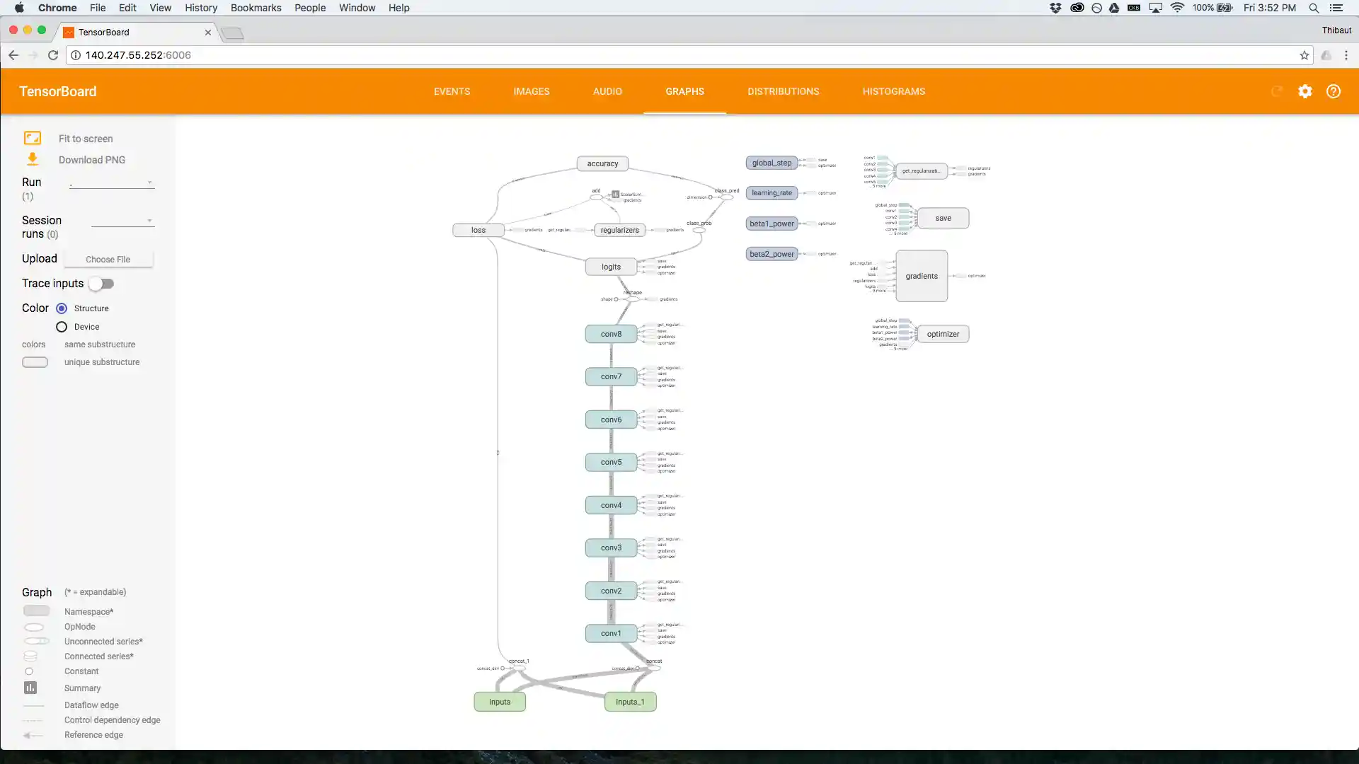Image resolution: width=1359 pixels, height=764 pixels.
Task: Click the Fit to screen icon
Action: click(33, 138)
